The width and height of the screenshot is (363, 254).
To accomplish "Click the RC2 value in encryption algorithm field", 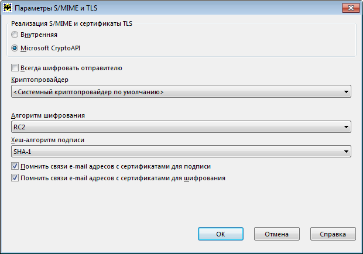I will point(19,127).
